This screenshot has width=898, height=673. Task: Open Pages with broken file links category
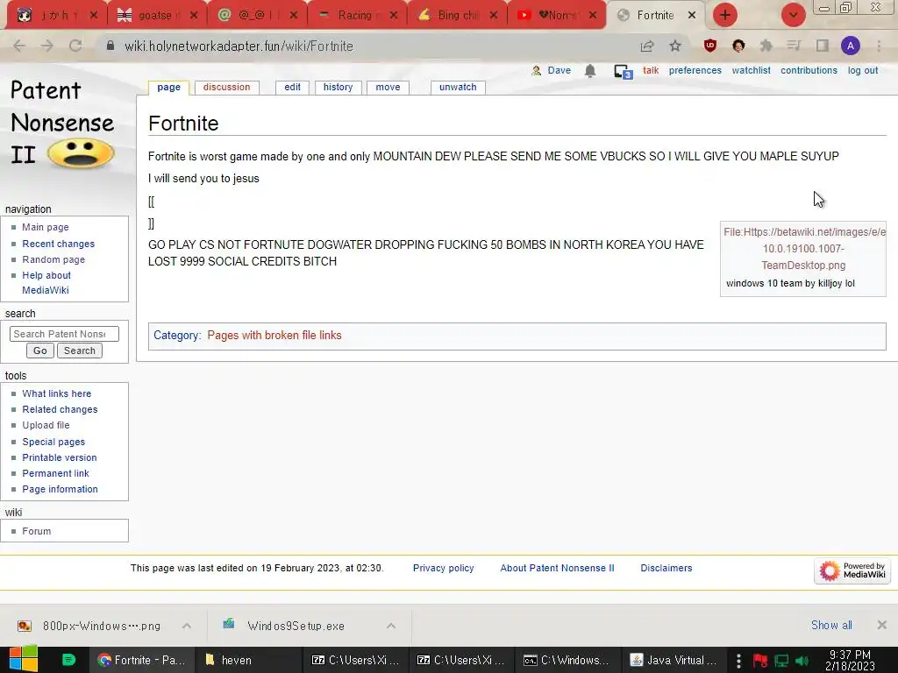coord(274,336)
